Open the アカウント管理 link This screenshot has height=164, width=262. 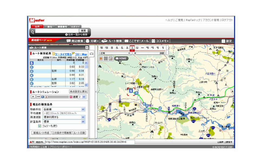click(211, 20)
